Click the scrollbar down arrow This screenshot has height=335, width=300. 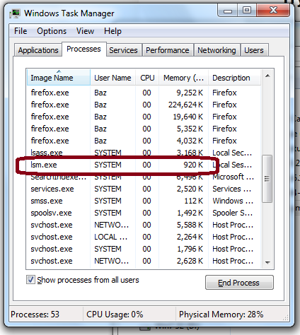coord(267,262)
